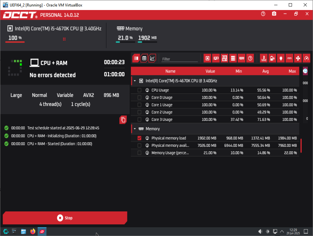Toggle the GPU sensor filter icon
This screenshot has height=236, width=313.
coord(216,58)
